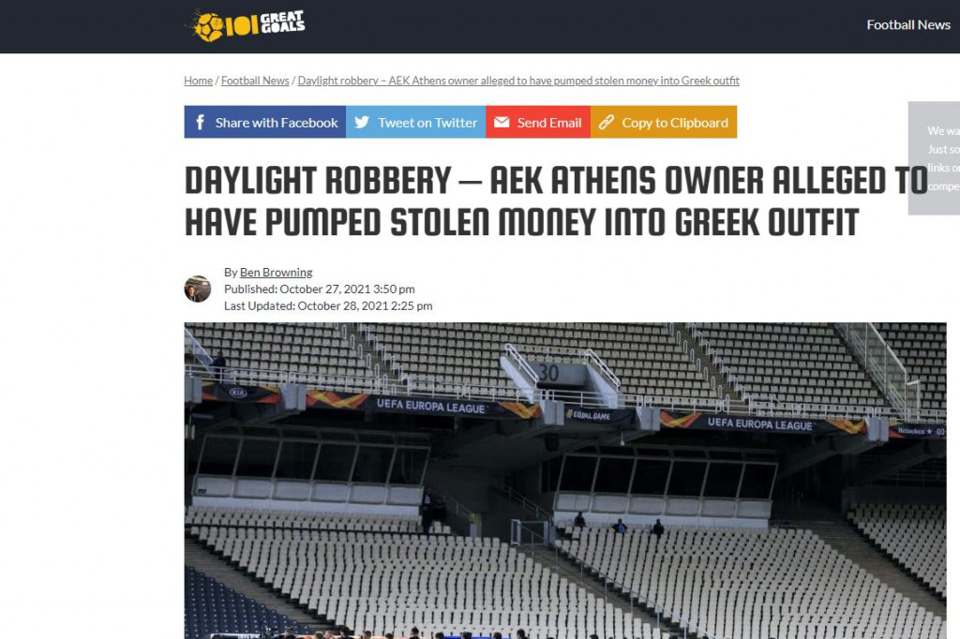Select Tweet on Twitter button

pyautogui.click(x=415, y=122)
